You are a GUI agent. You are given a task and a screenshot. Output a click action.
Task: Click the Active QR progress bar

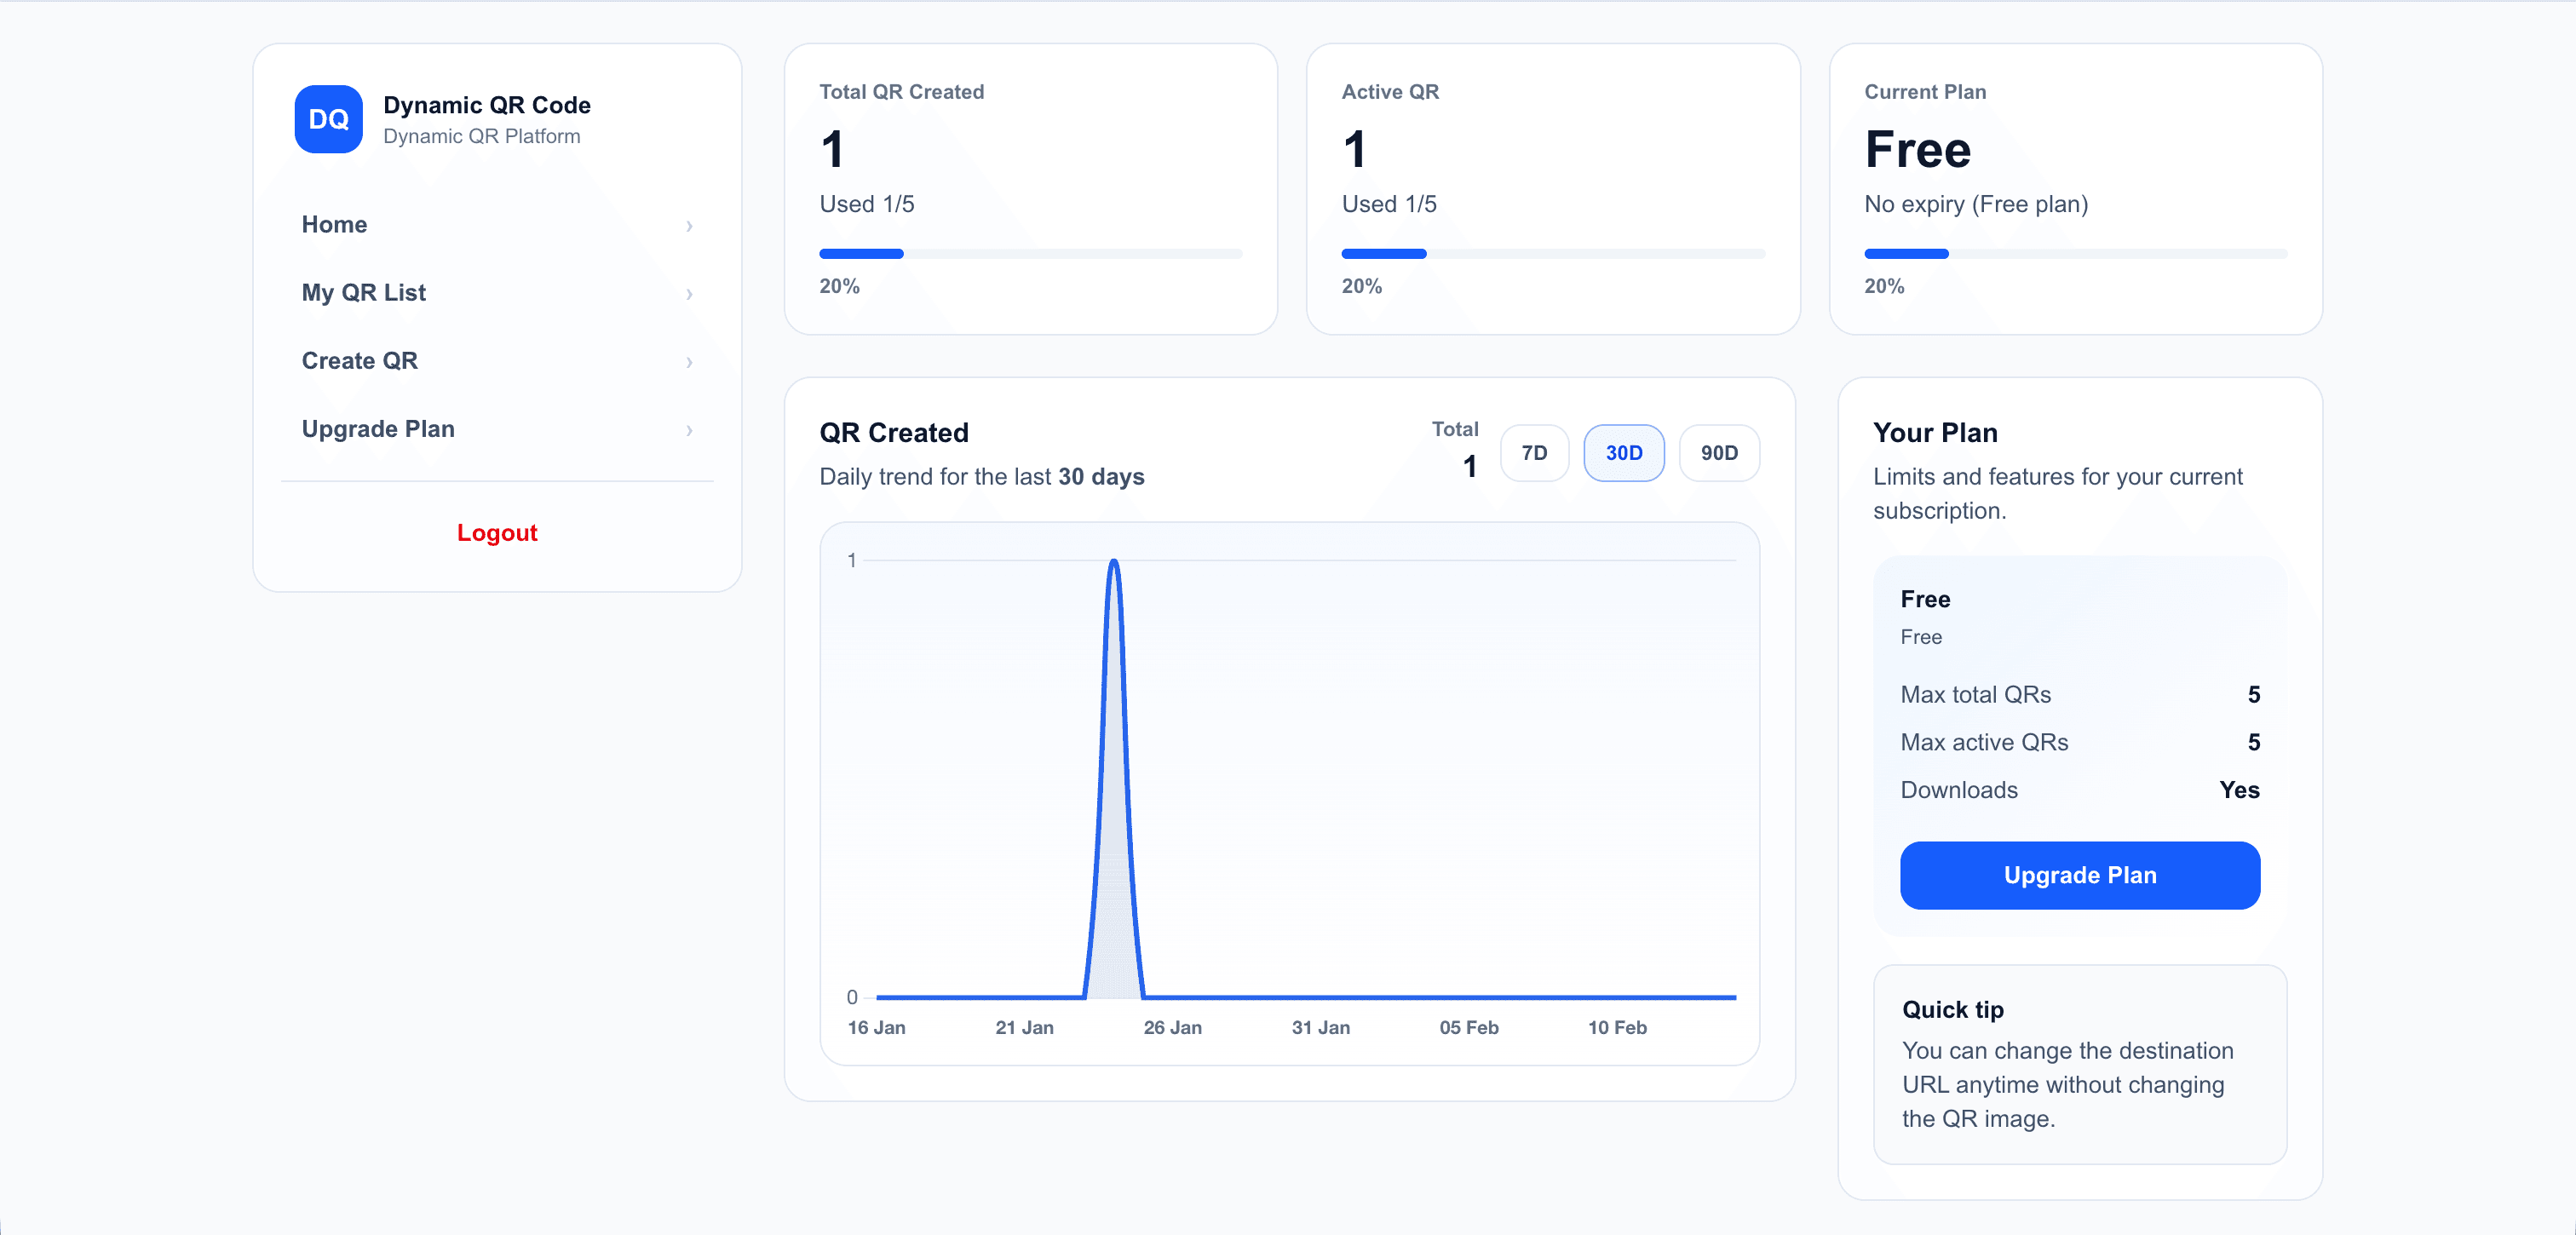pos(1552,254)
